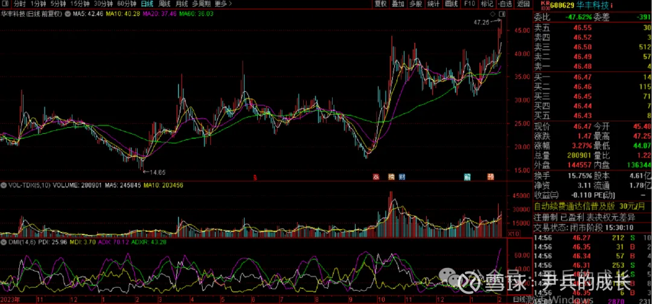The width and height of the screenshot is (652, 304).
Task: Open the 多周期 multi-period tab
Action: pyautogui.click(x=203, y=3)
